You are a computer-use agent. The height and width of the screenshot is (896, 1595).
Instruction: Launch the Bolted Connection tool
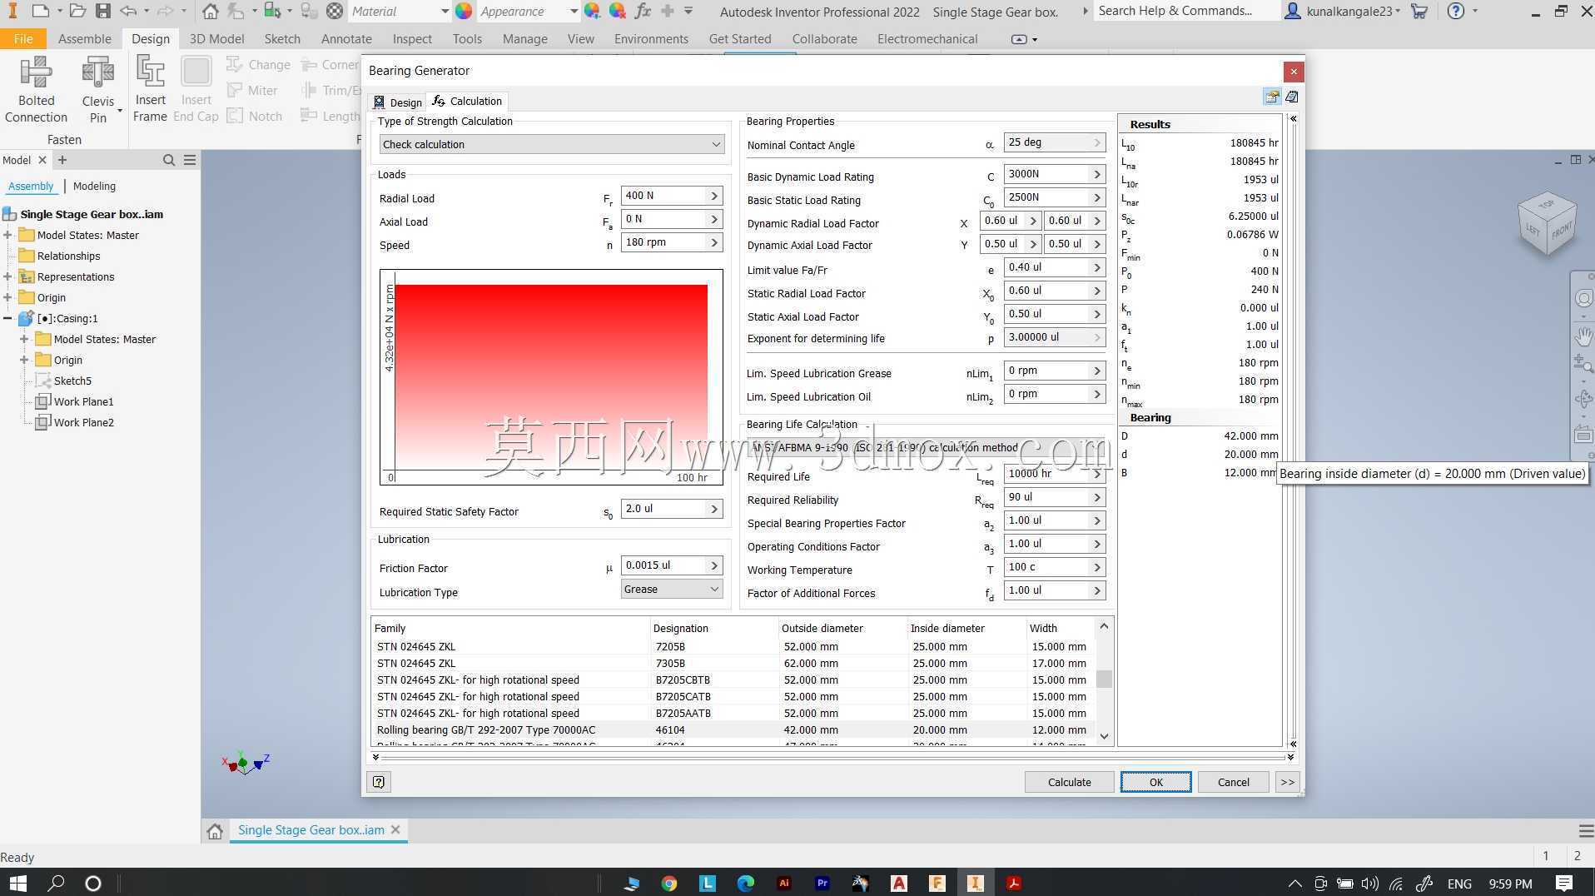[36, 90]
